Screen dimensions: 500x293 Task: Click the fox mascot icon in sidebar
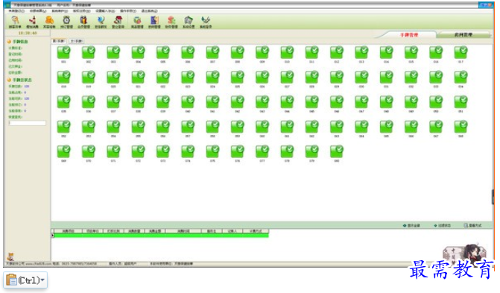[x=10, y=256]
